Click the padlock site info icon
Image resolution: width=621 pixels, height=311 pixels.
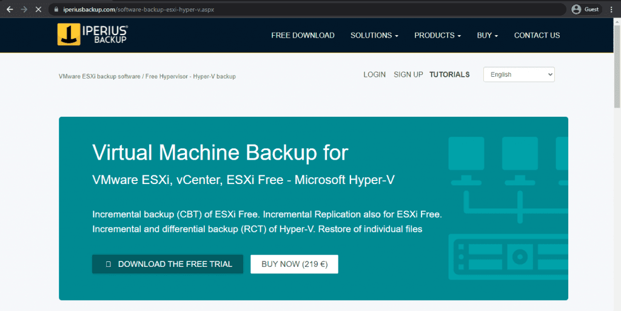tap(56, 10)
